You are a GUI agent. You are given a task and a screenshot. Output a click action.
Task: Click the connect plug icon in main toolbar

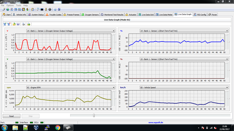[4, 9]
